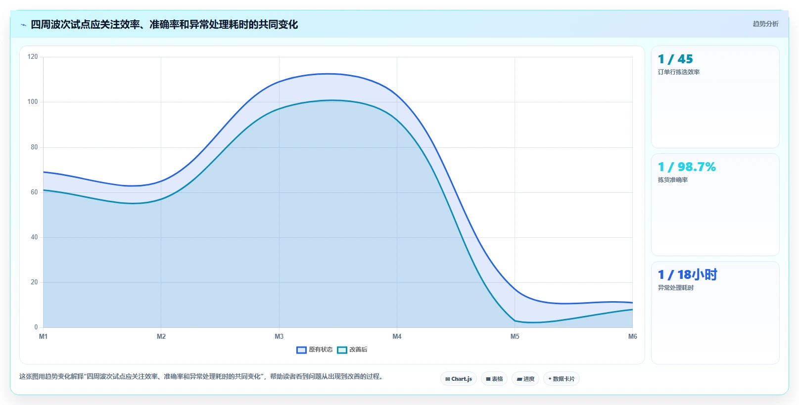Click the 80 y-axis value
Image resolution: width=799 pixels, height=405 pixels.
click(34, 147)
